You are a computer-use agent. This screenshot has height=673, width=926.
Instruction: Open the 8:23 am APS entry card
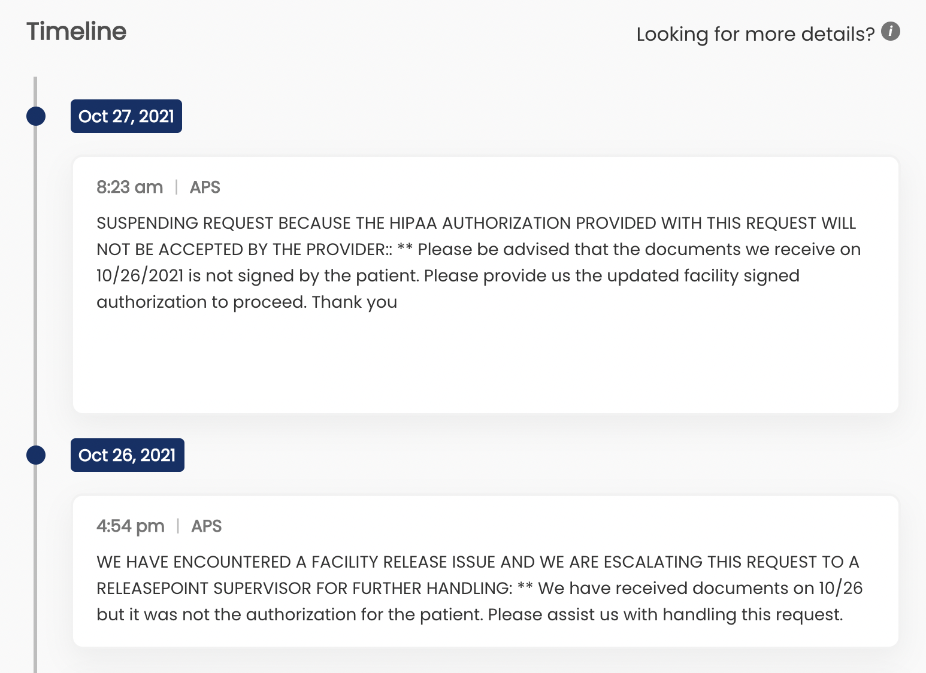click(x=486, y=285)
